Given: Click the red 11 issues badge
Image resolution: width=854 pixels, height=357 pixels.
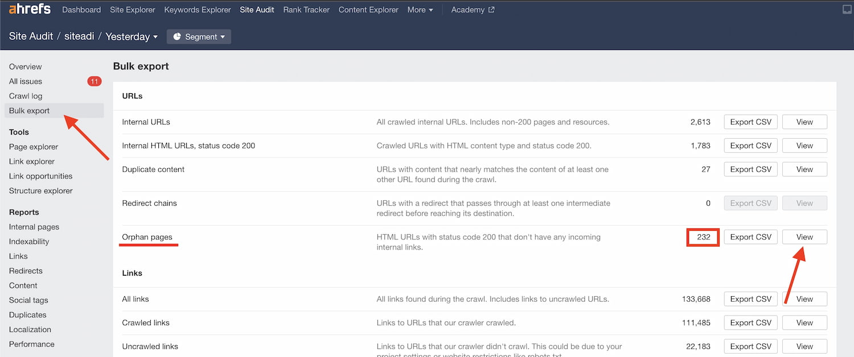Looking at the screenshot, I should pyautogui.click(x=95, y=81).
